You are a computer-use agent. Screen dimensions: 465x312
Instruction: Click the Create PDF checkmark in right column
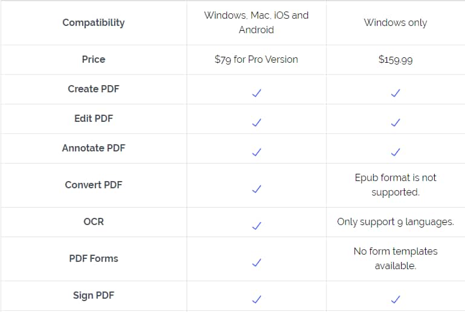[x=396, y=93]
